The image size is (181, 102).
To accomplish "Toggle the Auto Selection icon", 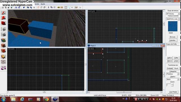I will (x=69, y=8).
